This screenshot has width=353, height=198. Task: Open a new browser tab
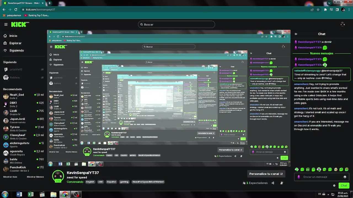click(50, 3)
